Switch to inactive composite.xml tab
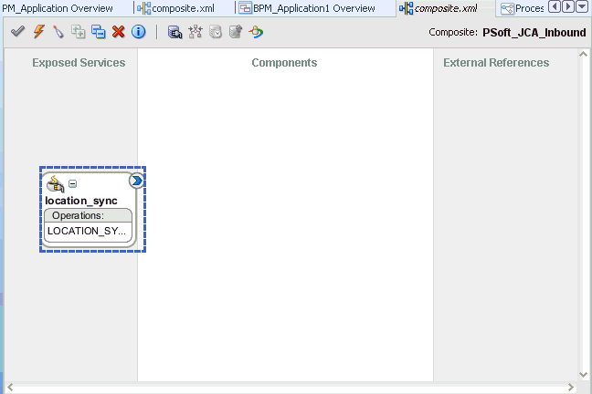 (x=176, y=8)
